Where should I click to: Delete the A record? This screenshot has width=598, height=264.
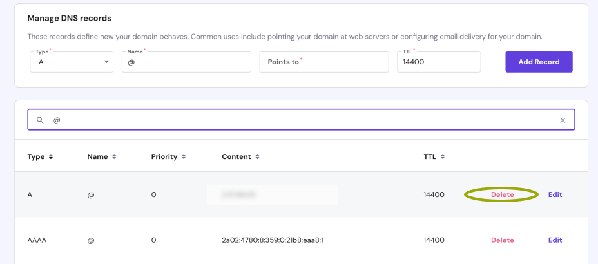click(x=502, y=194)
